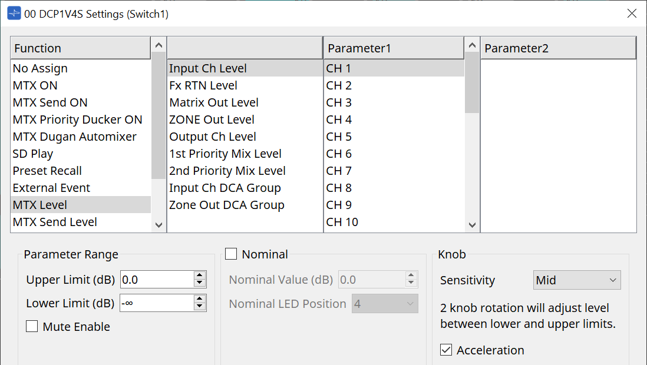Increase the Upper Limit value
The height and width of the screenshot is (365, 647).
click(x=200, y=276)
